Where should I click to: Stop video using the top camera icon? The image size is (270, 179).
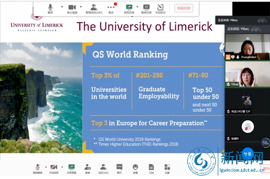click(x=72, y=9)
